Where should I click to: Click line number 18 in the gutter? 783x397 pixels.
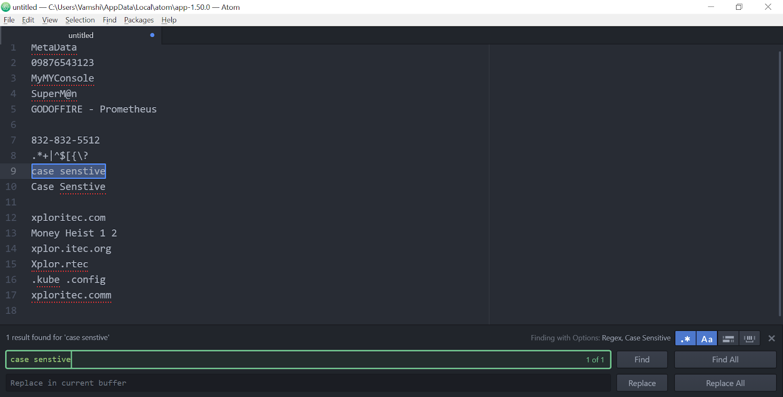[x=11, y=310]
